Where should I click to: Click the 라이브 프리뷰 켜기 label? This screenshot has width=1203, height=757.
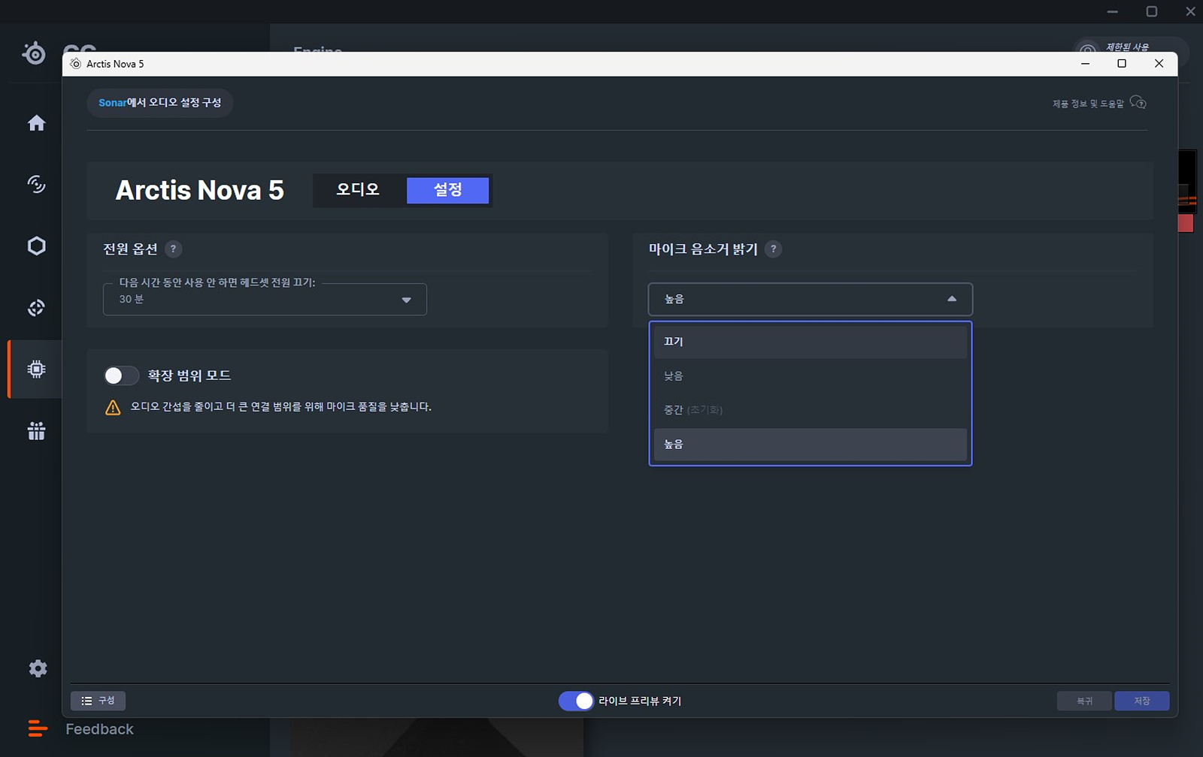640,701
